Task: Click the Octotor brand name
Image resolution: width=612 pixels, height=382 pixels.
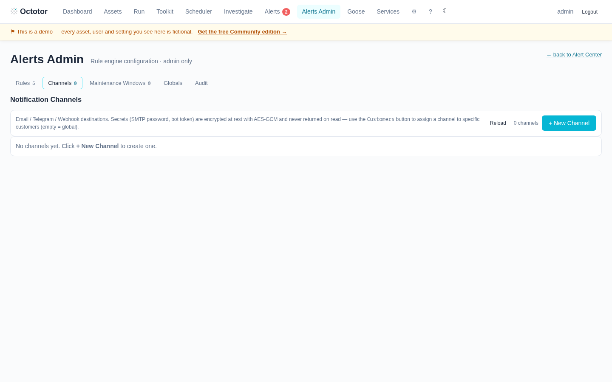Action: [34, 11]
